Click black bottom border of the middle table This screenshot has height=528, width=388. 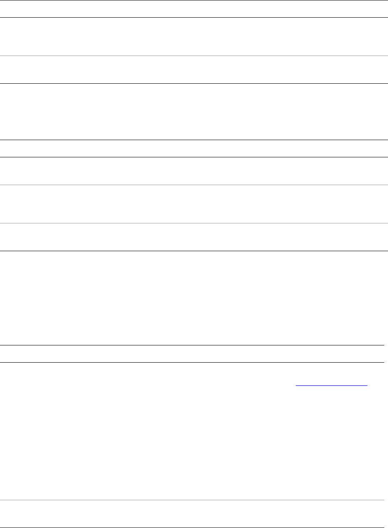pos(194,251)
